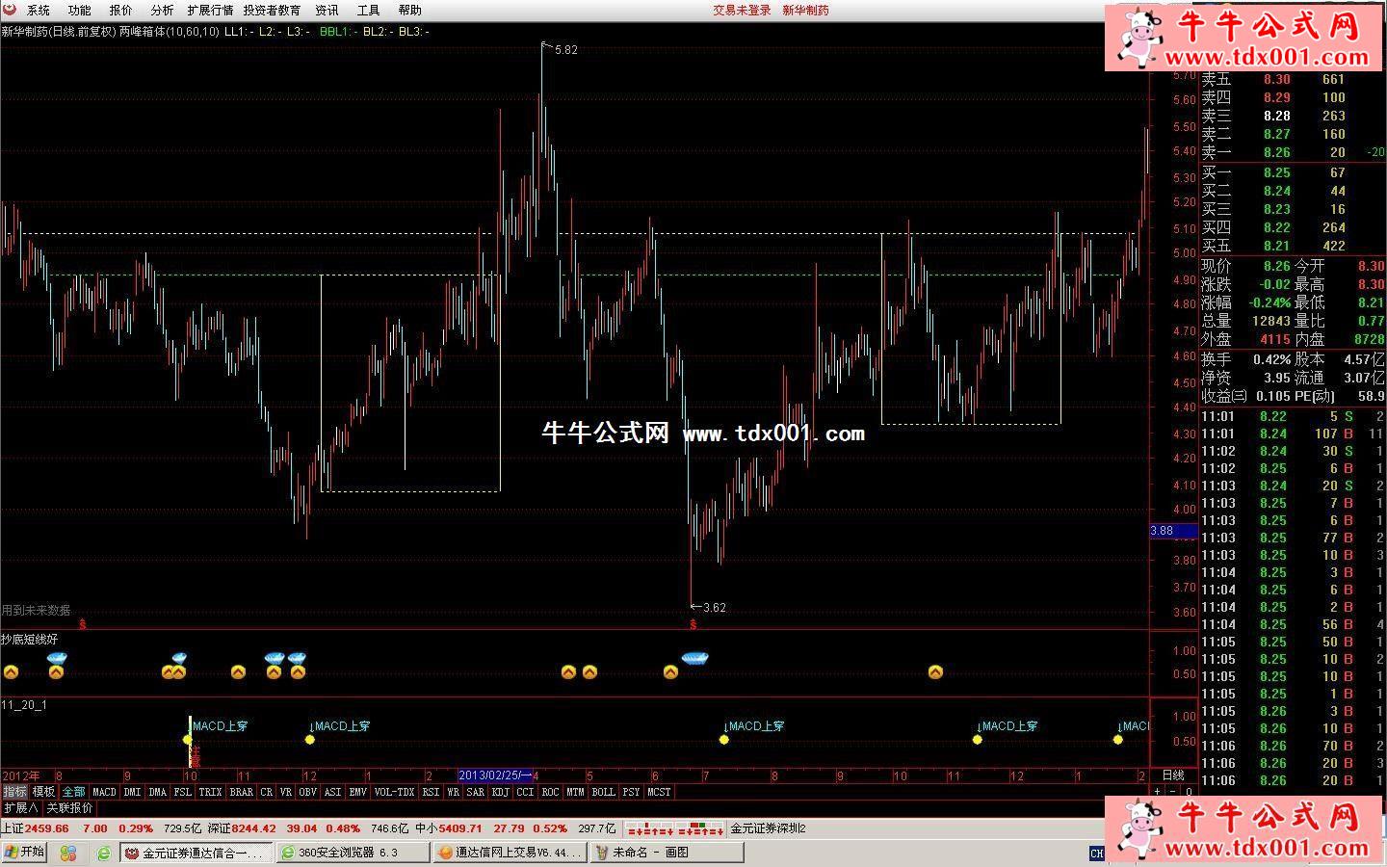Click the app logo icon in menu bar
1387x867 pixels.
click(11, 10)
